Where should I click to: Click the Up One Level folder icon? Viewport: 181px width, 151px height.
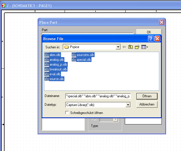[x=130, y=47]
